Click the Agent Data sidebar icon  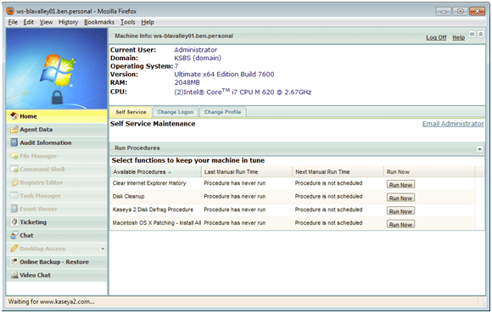(14, 130)
